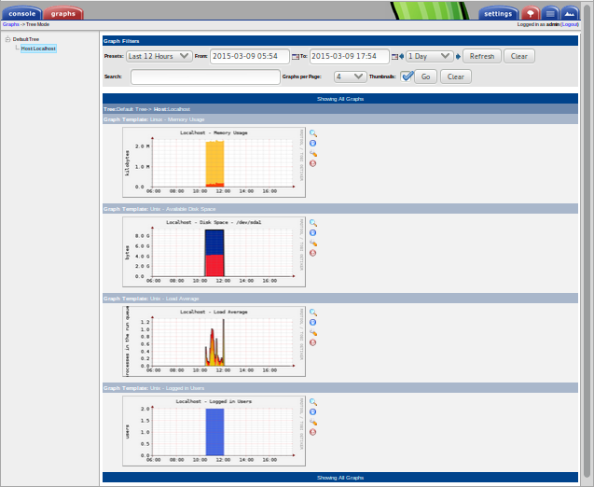This screenshot has height=487, width=594.
Task: Toggle the Thumbnails checkbox
Action: coord(407,77)
